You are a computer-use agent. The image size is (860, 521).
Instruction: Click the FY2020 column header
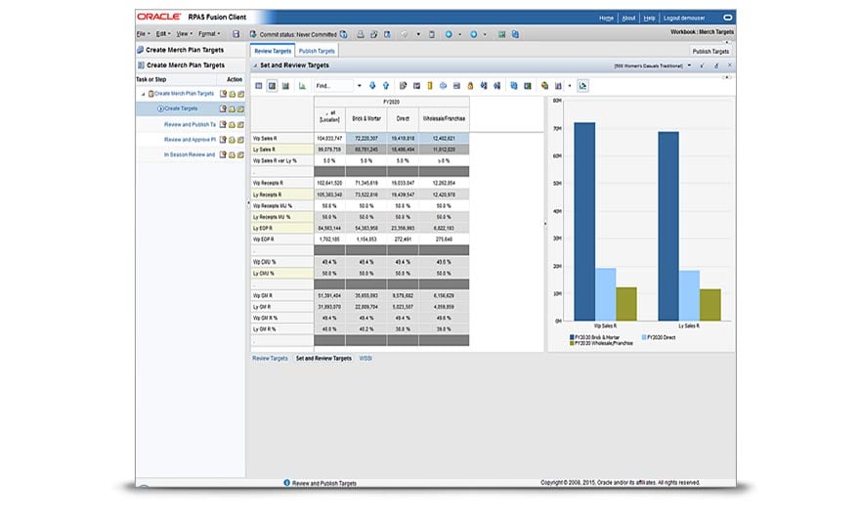pos(392,102)
